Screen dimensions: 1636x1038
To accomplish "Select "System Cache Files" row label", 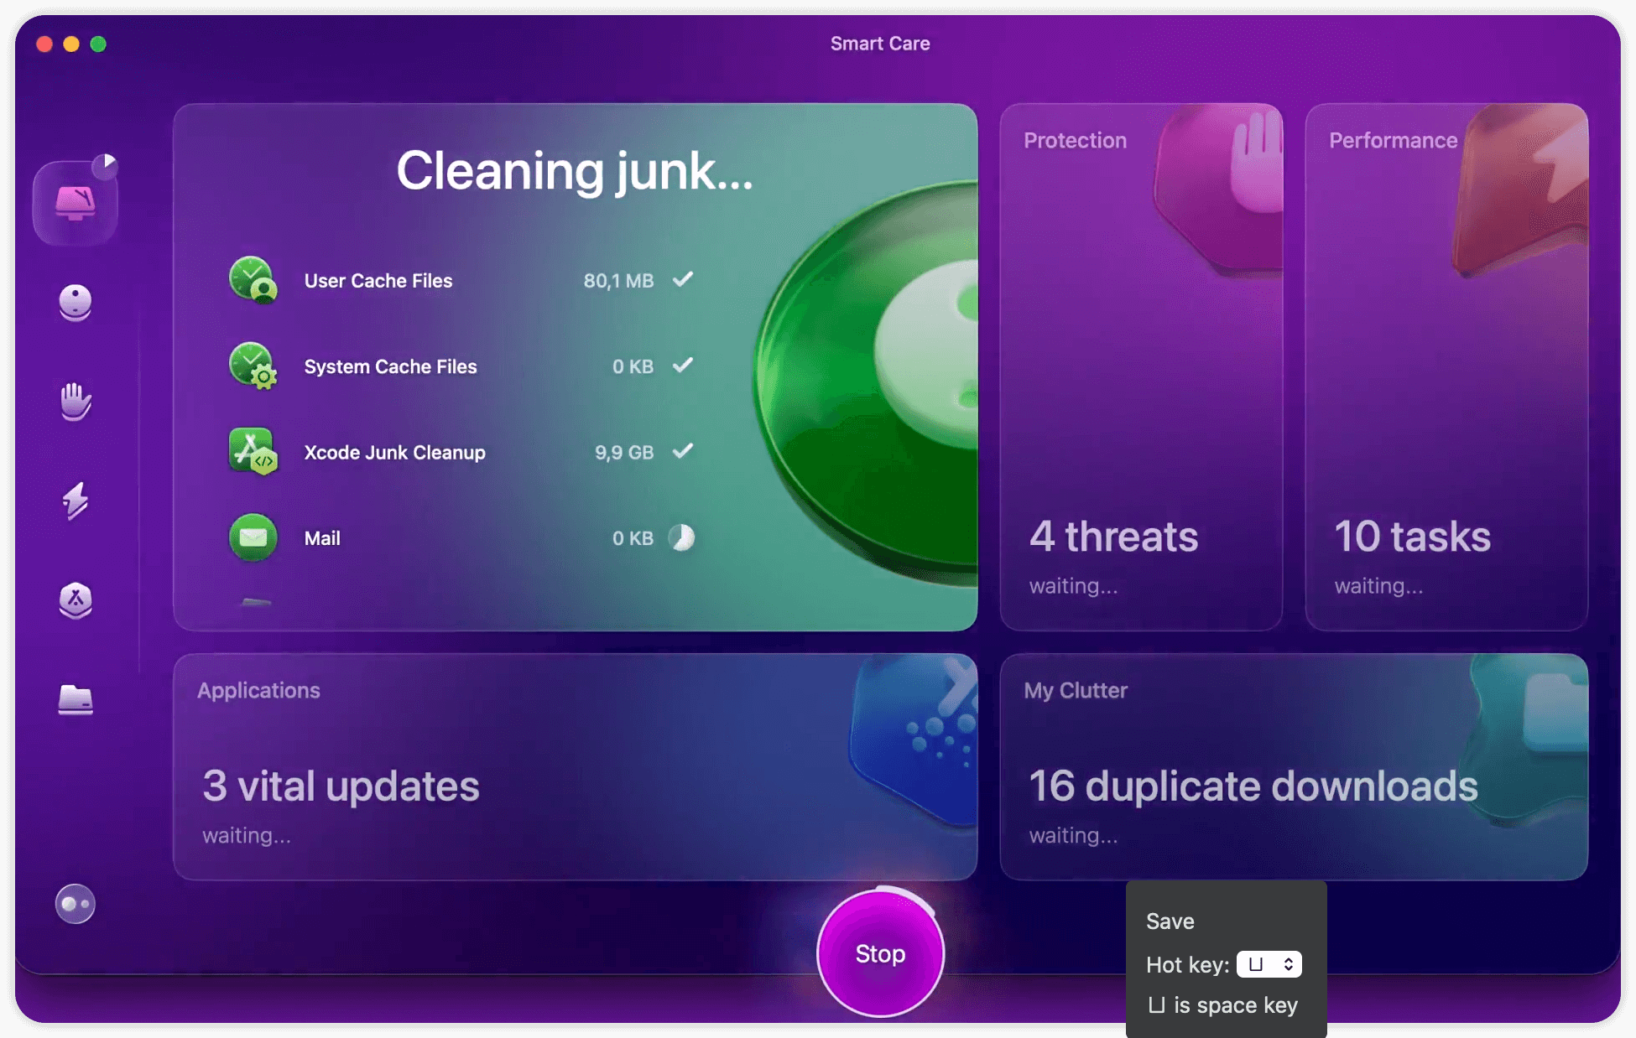I will [390, 366].
